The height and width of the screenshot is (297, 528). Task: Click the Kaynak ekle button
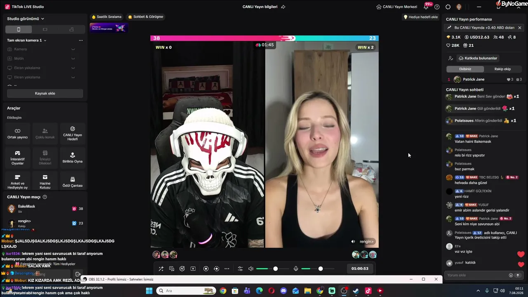(45, 93)
